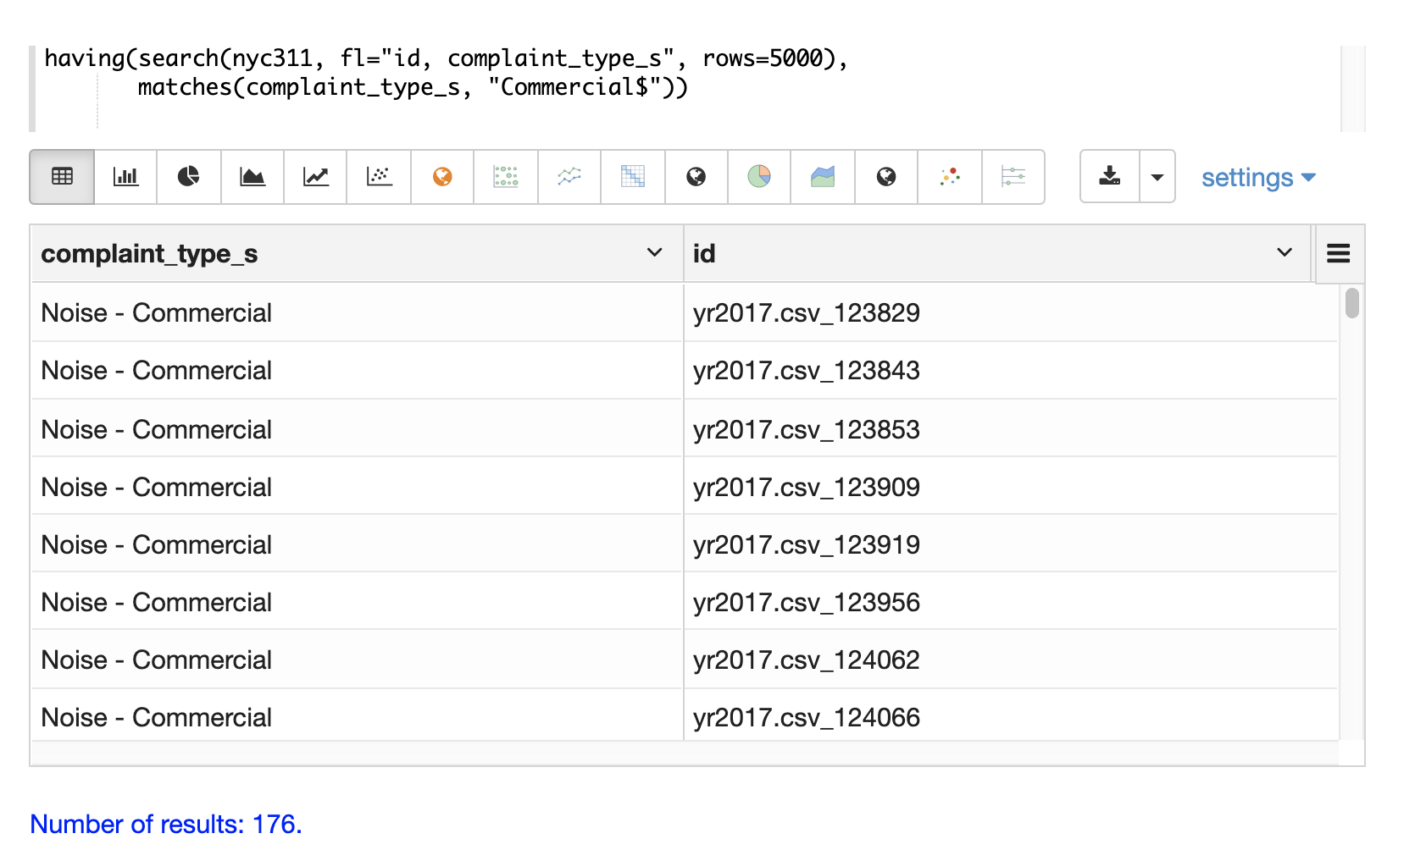The width and height of the screenshot is (1415, 850).
Task: Pick the blue heatmap matrix visualization
Action: [633, 177]
